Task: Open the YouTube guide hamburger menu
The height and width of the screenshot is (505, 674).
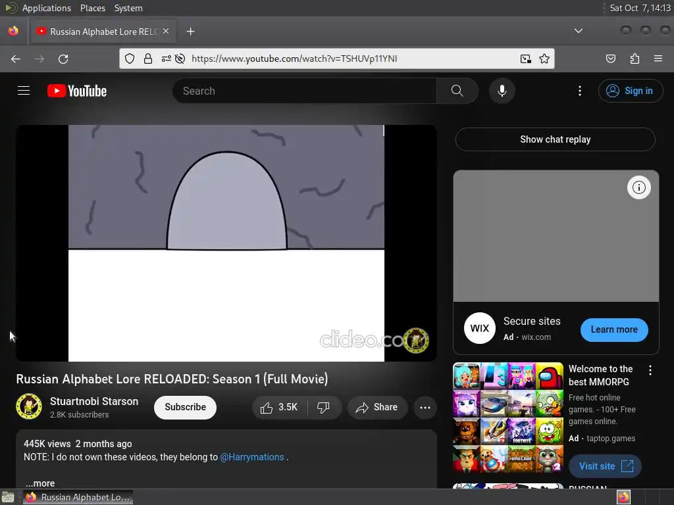Action: [24, 91]
